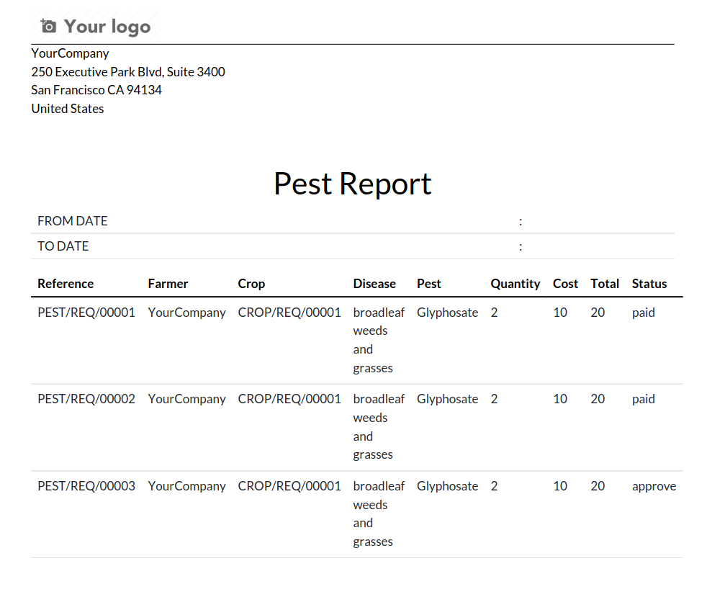Select the Status column header
The image size is (707, 597).
(649, 284)
